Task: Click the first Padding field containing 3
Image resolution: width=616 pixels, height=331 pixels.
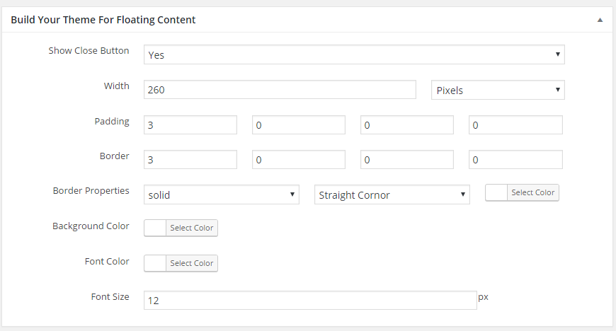Action: click(190, 125)
